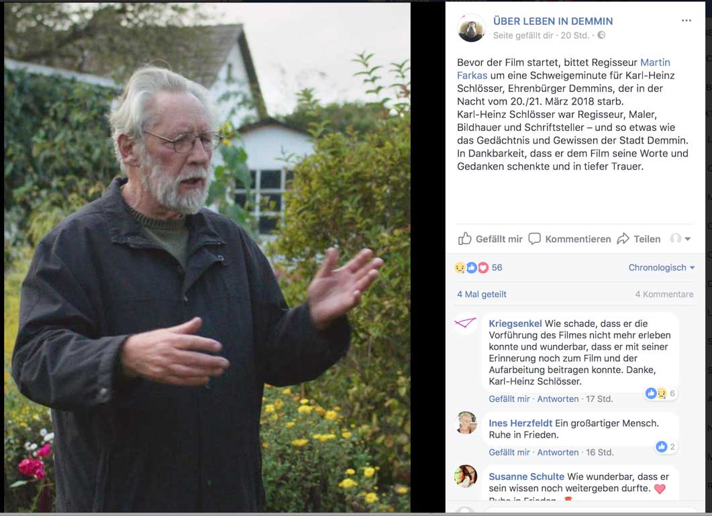
Task: Reply to Ines Herzfeldt's comment with Antworten
Action: tap(558, 452)
